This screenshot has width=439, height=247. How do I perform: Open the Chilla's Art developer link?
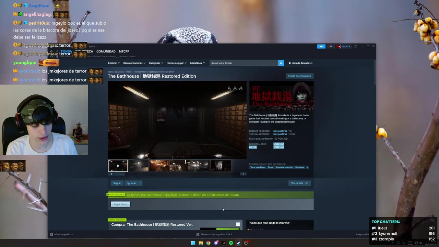point(278,144)
